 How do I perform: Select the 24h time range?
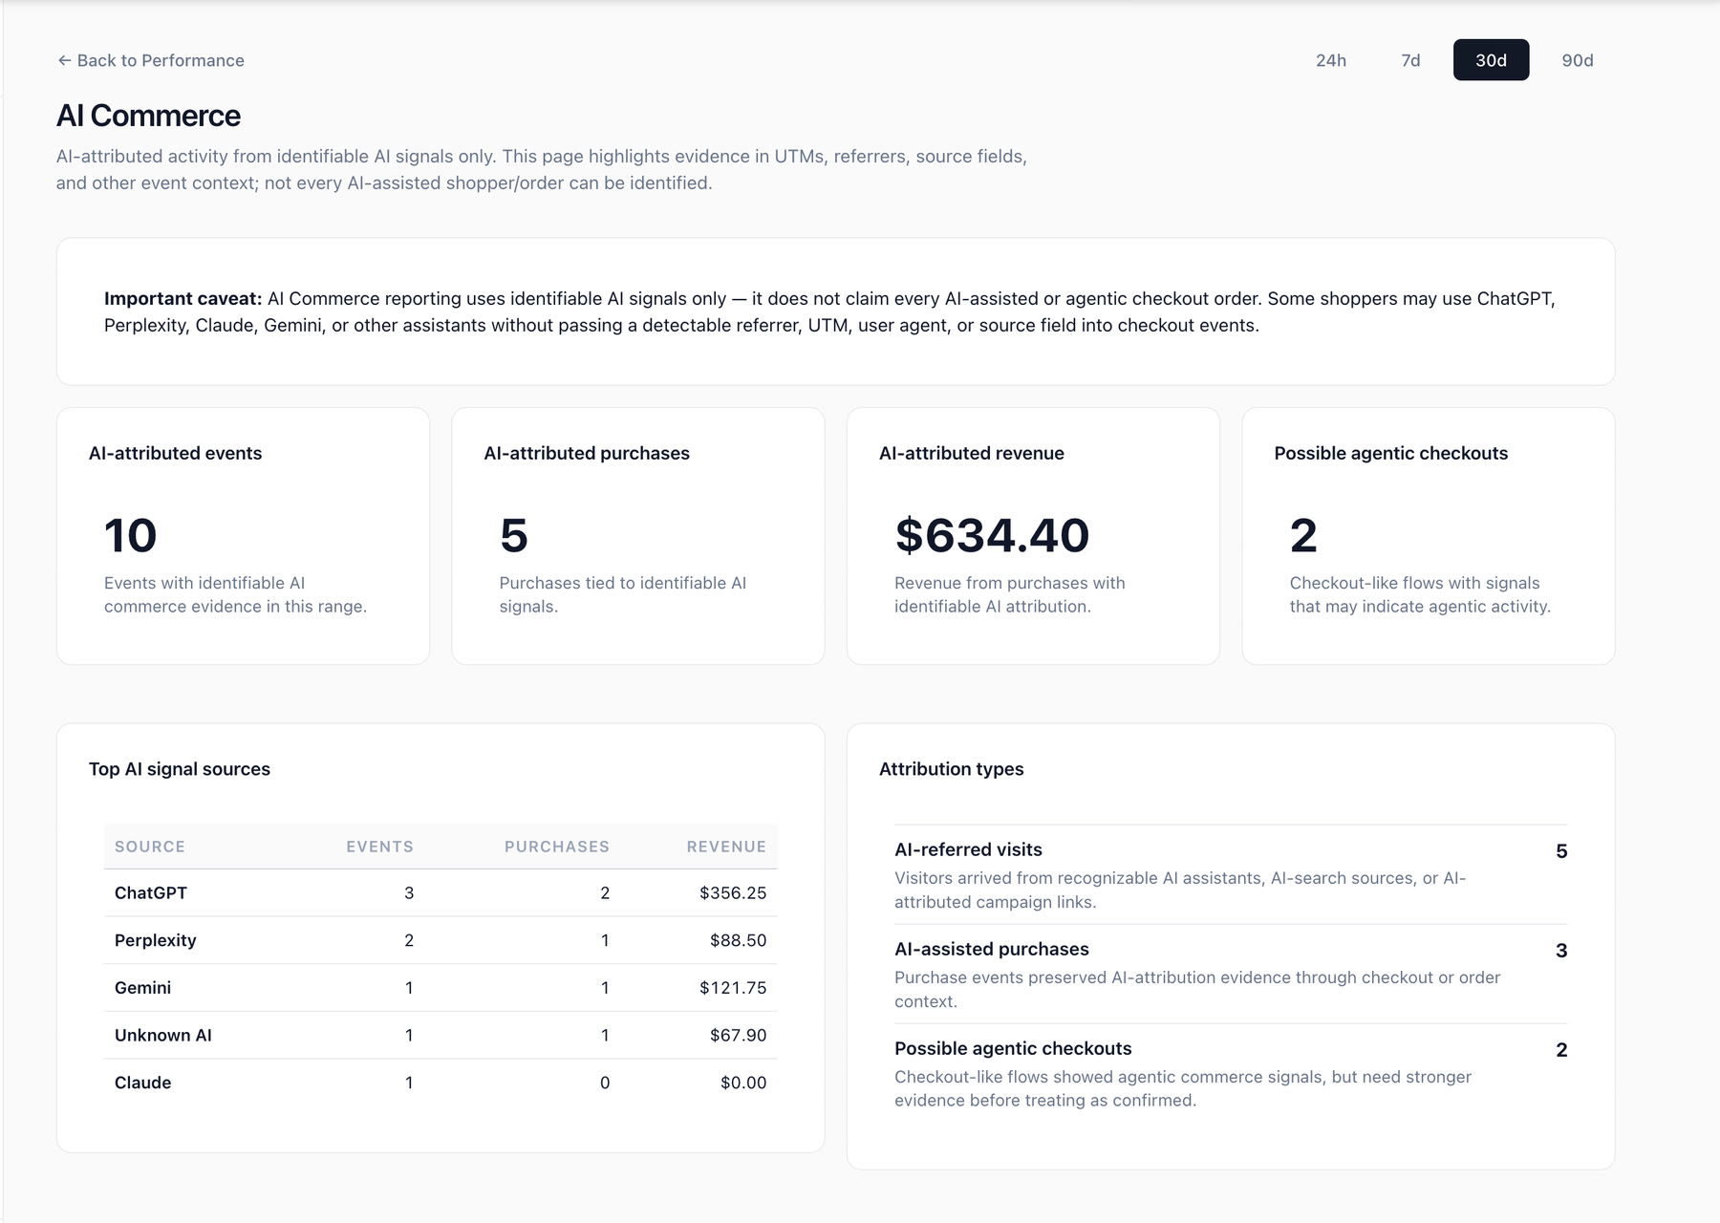[x=1330, y=60]
